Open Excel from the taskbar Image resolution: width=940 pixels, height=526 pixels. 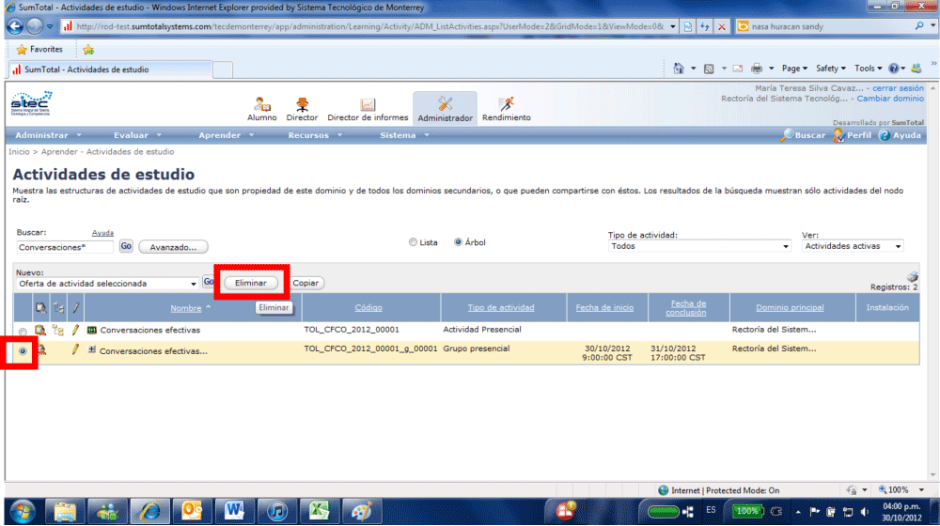(x=320, y=512)
